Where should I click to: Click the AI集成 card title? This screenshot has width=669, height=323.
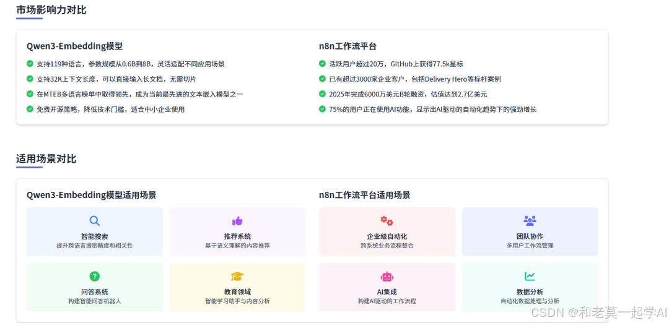[387, 292]
